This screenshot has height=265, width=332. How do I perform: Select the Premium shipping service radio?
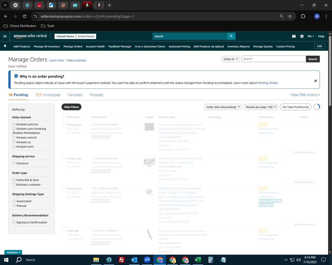pos(14,163)
